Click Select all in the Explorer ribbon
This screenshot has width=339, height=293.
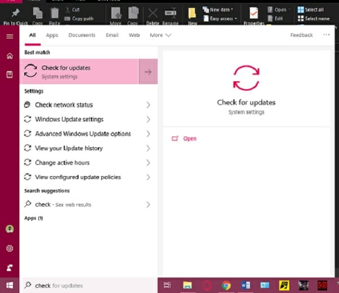[310, 10]
